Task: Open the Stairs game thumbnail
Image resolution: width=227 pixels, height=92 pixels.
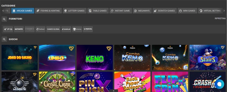Action: point(208,57)
